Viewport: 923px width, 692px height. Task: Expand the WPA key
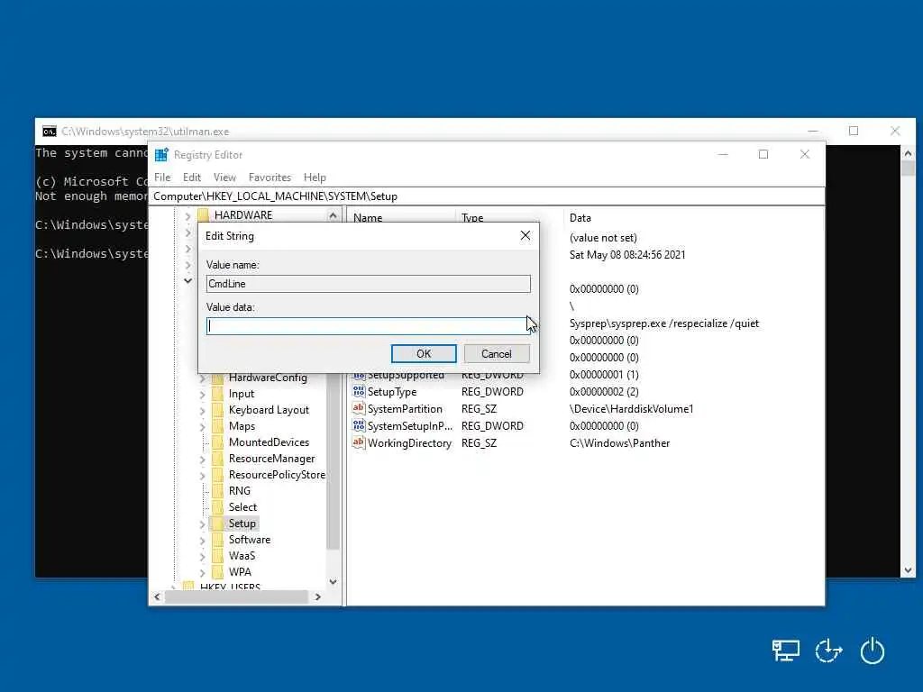(x=203, y=572)
